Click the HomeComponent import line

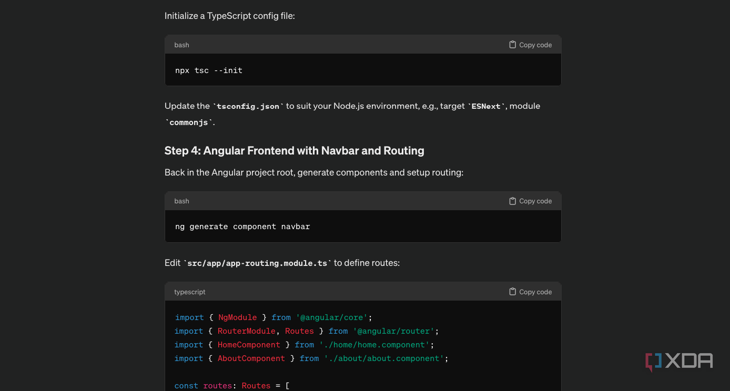coord(305,345)
